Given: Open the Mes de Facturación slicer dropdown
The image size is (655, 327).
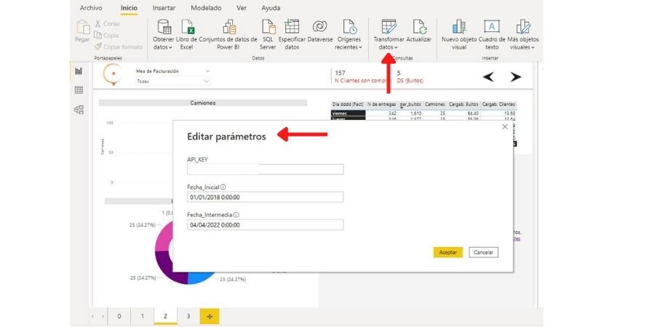Looking at the screenshot, I should point(207,71).
